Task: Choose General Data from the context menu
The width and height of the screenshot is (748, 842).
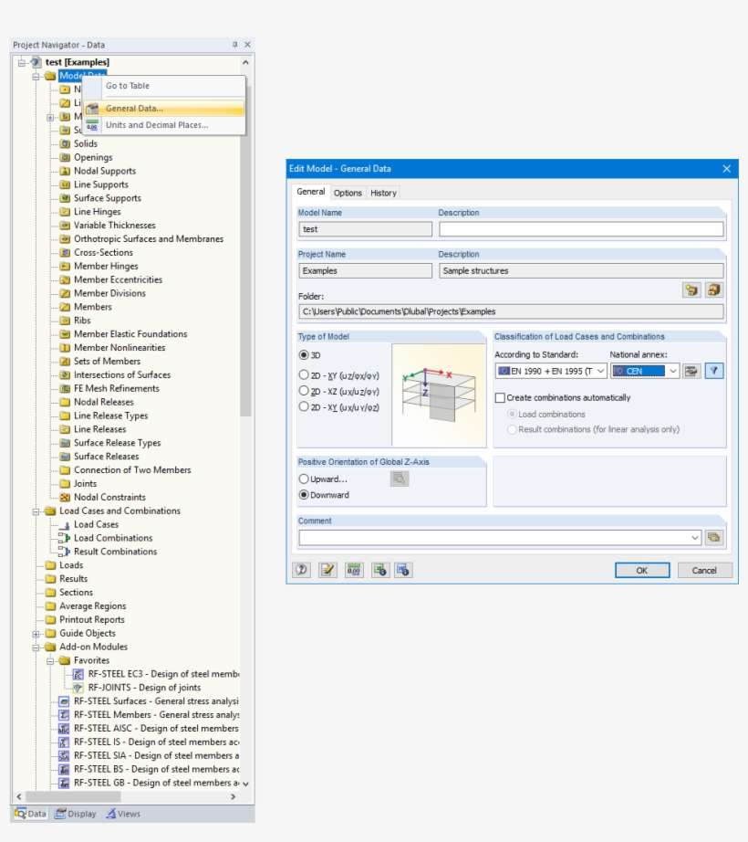Action: (x=137, y=110)
